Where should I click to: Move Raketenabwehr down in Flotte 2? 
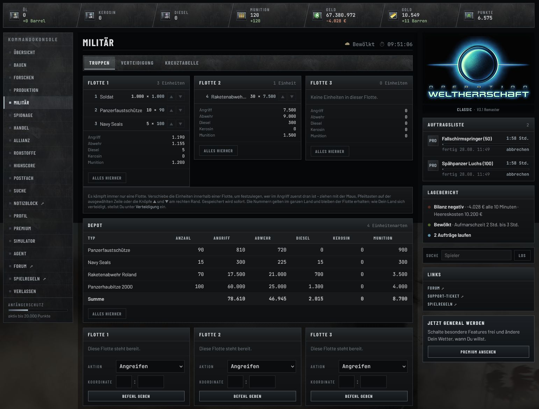pyautogui.click(x=292, y=96)
